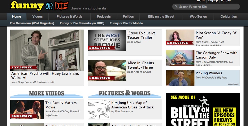Switch to the Web Series tab
This screenshot has width=248, height=126.
pos(198,16)
